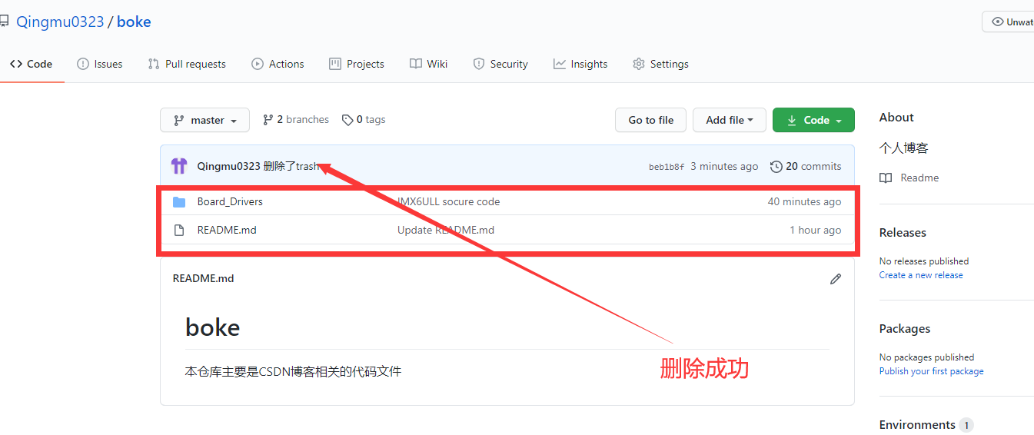Click the Unwatch button
Image resolution: width=1034 pixels, height=435 pixels.
tap(1009, 22)
